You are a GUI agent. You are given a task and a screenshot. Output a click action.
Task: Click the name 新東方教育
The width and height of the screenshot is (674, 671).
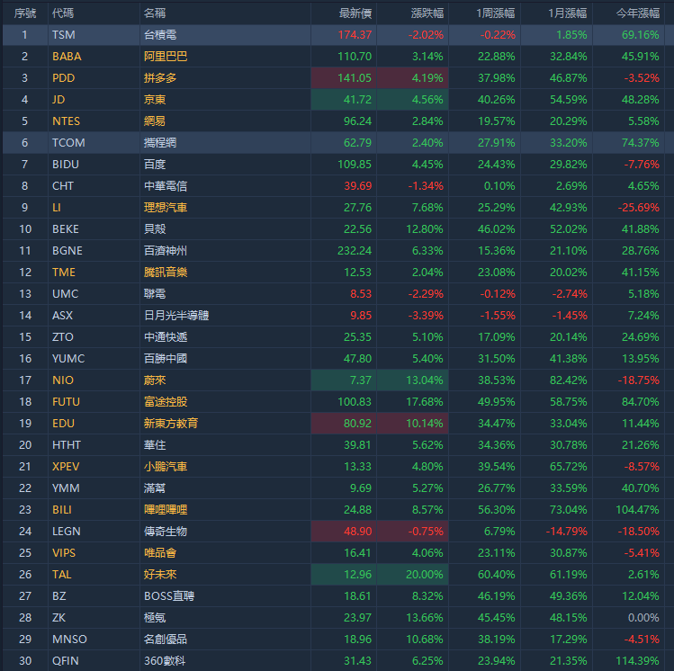tap(171, 423)
